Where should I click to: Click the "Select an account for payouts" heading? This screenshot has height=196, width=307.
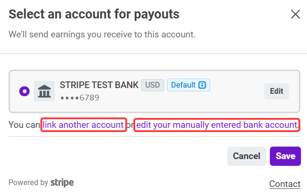(94, 14)
